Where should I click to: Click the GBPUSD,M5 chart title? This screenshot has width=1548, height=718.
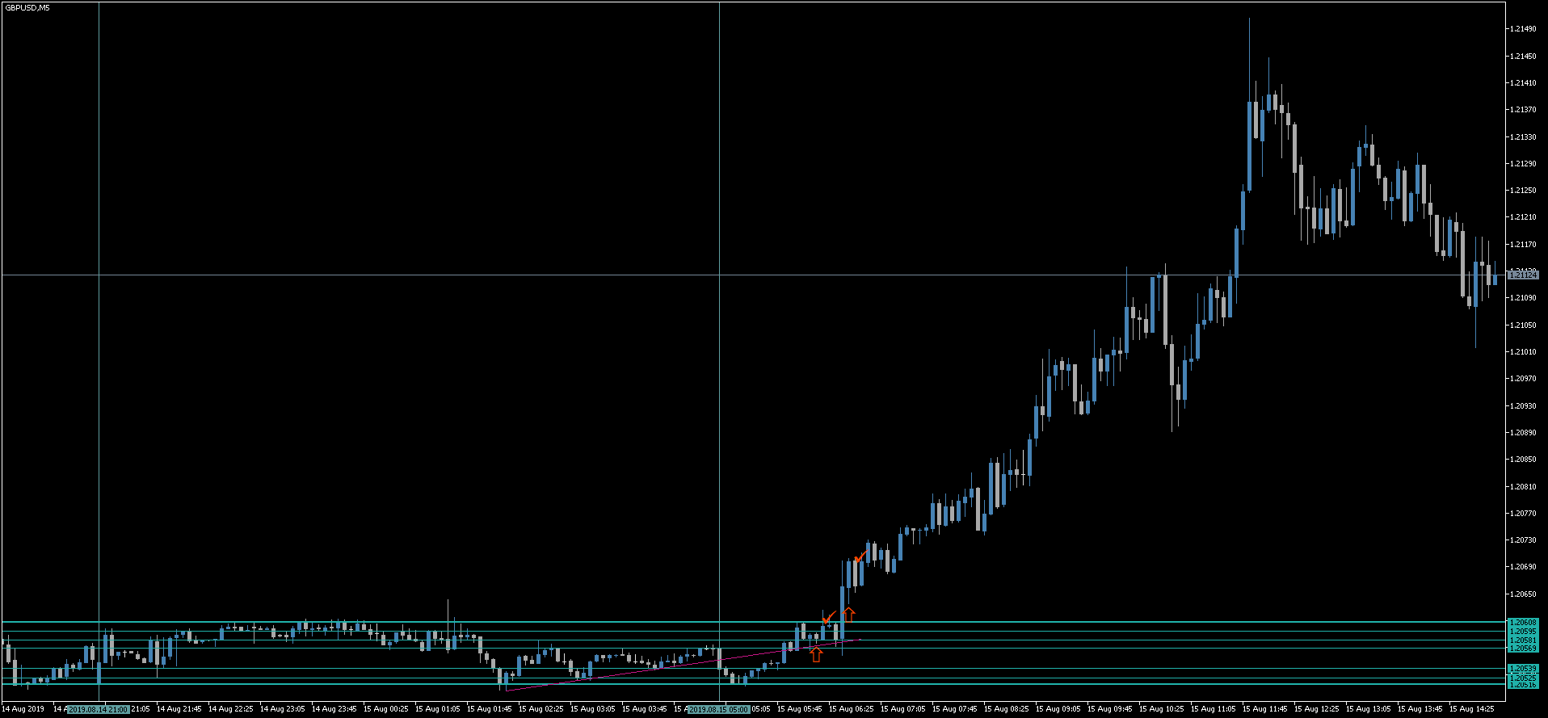click(27, 7)
